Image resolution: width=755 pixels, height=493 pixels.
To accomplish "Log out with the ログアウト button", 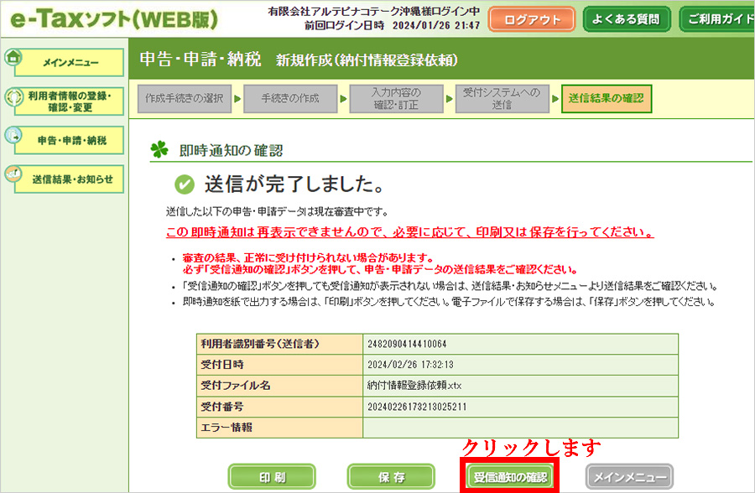I will 531,18.
